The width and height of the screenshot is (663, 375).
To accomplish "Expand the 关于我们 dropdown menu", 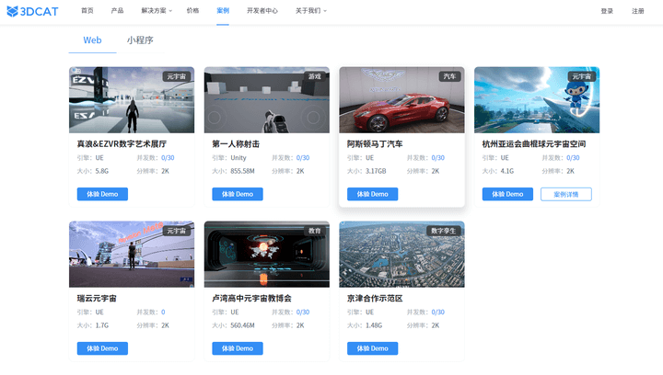I will (x=311, y=10).
